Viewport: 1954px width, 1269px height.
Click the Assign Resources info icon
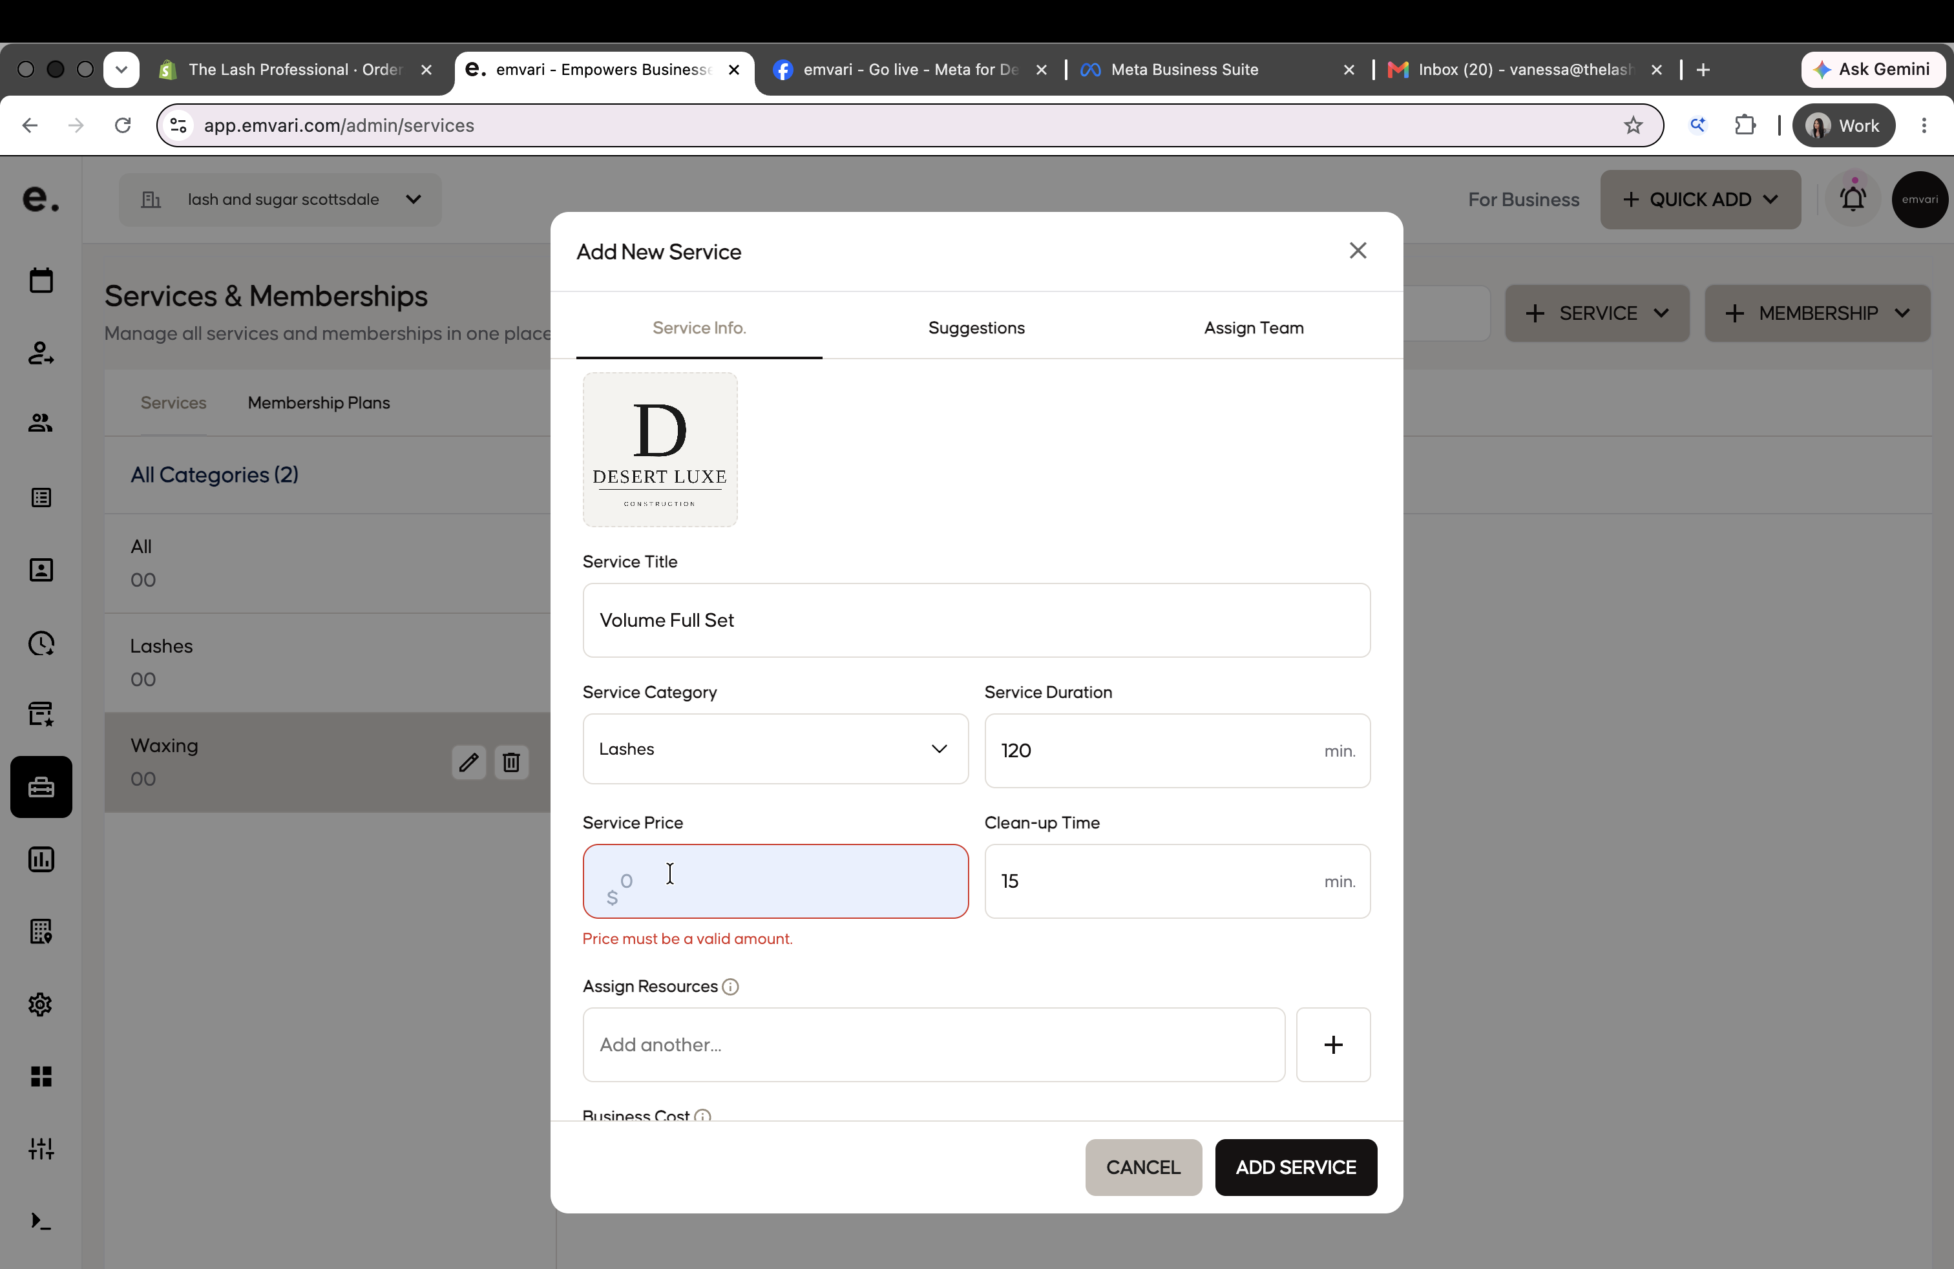[x=731, y=987]
